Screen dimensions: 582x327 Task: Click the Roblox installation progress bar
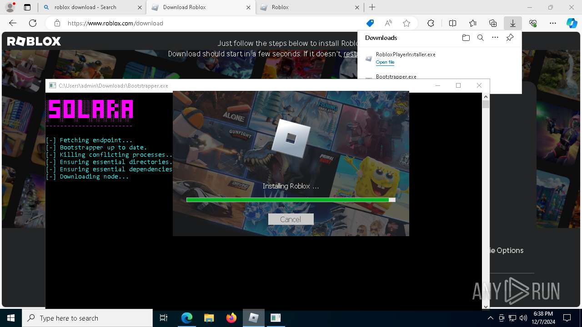[291, 200]
